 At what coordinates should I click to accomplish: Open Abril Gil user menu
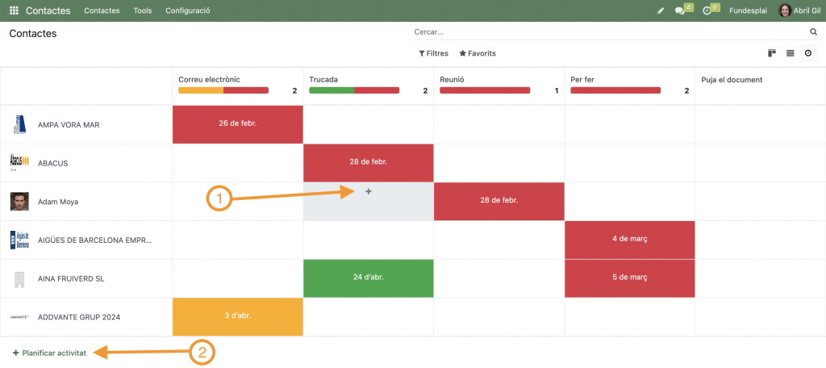pos(796,10)
